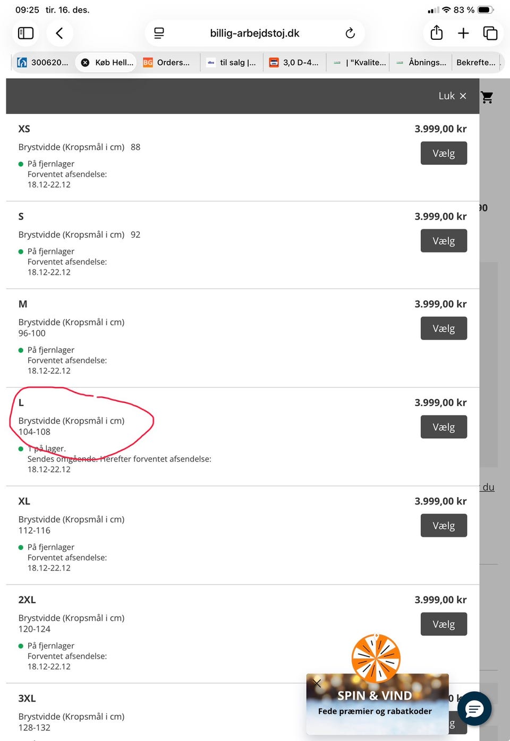Image resolution: width=510 pixels, height=741 pixels.
Task: Open the Spin & Vind prize wheel
Action: click(376, 658)
